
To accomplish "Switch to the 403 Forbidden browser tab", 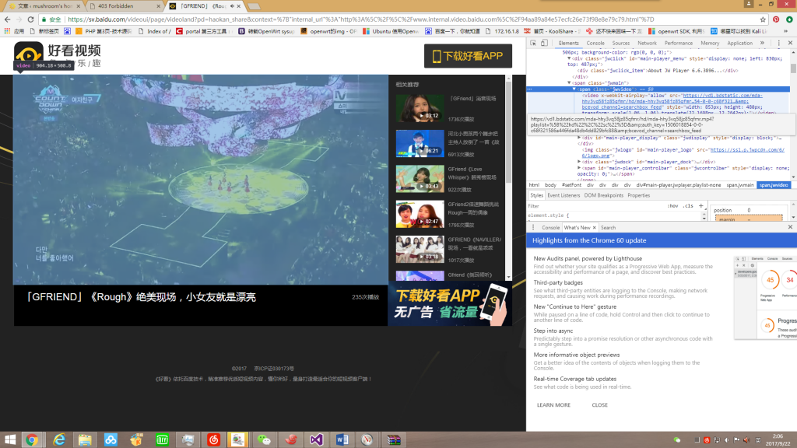I will pos(124,6).
